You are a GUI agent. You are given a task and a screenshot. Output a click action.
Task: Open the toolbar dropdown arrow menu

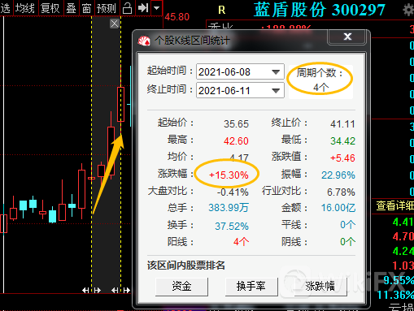[157, 8]
